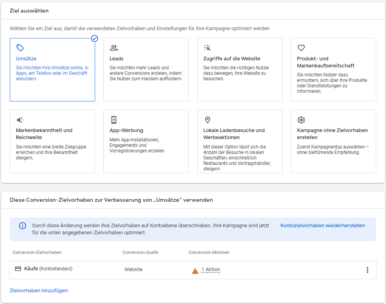Click the wallet icon next to Käufe
Screen dimensions: 386x304
click(18, 269)
